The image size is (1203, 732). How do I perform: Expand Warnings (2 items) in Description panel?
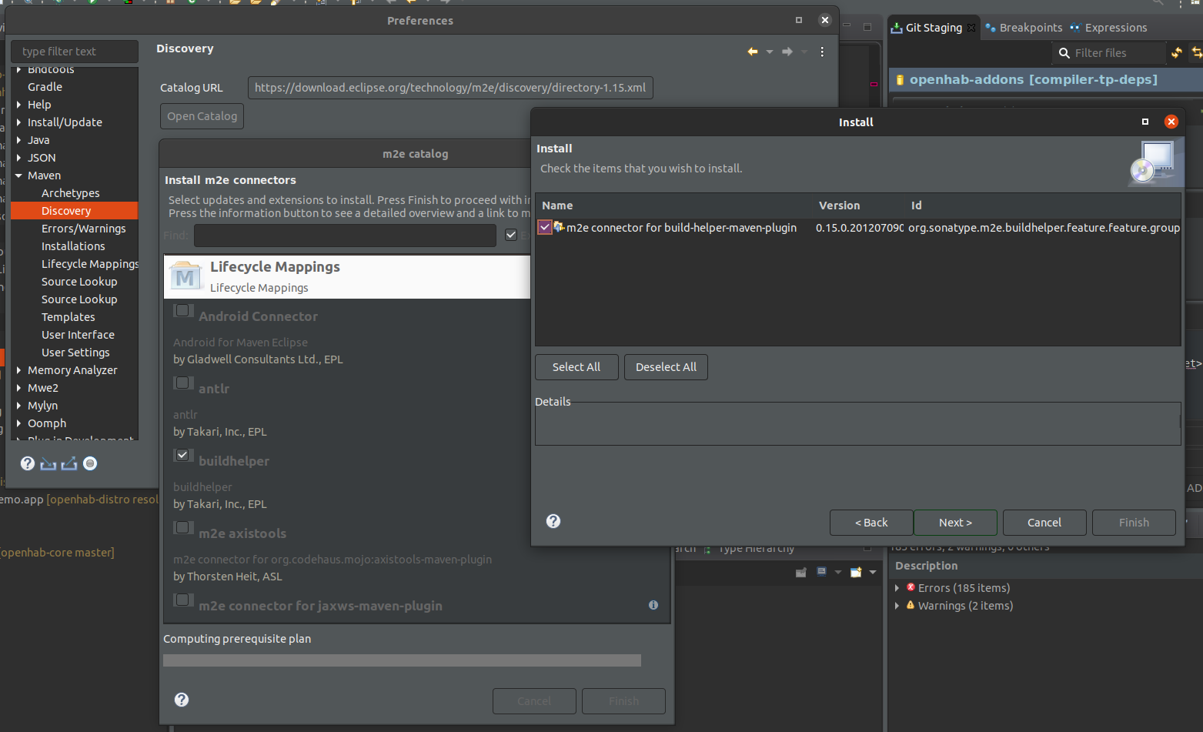(897, 605)
